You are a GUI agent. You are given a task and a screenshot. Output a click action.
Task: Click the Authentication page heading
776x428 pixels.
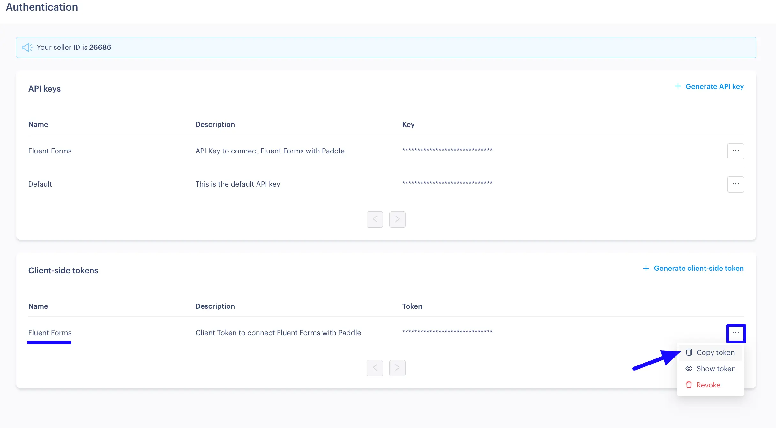pos(42,7)
